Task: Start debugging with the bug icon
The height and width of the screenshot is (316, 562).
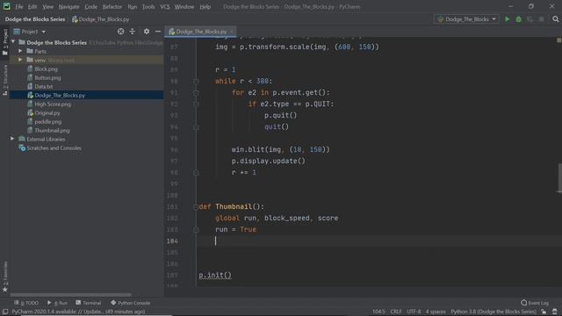Action: click(x=519, y=19)
